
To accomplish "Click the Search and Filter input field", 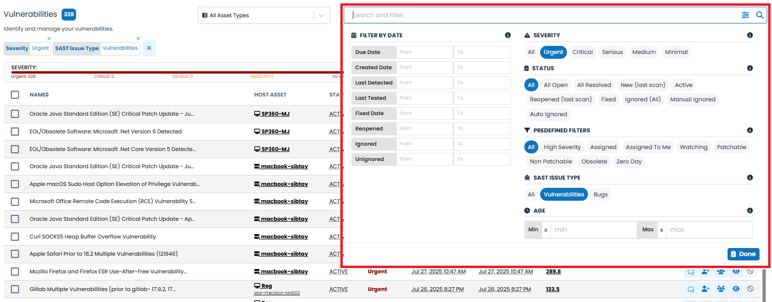I will 545,15.
